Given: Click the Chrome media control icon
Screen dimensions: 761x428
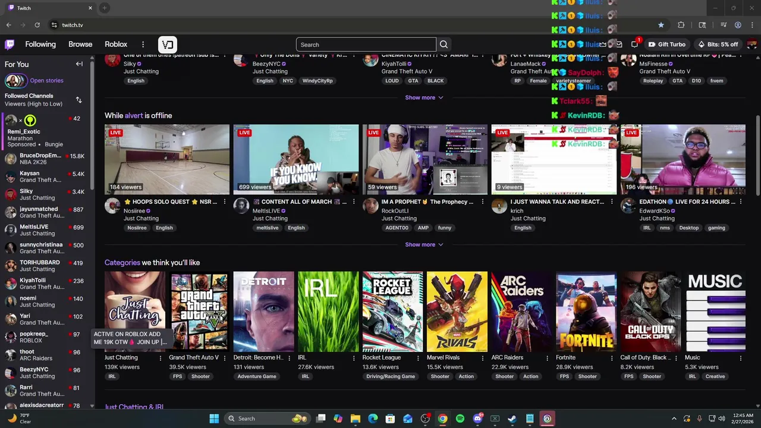Looking at the screenshot, I should pos(724,25).
